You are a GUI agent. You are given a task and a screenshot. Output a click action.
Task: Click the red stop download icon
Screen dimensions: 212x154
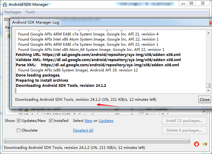coord(197,144)
